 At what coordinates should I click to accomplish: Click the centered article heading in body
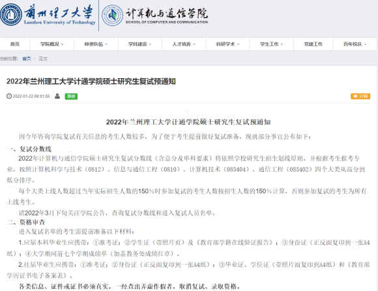[188, 122]
